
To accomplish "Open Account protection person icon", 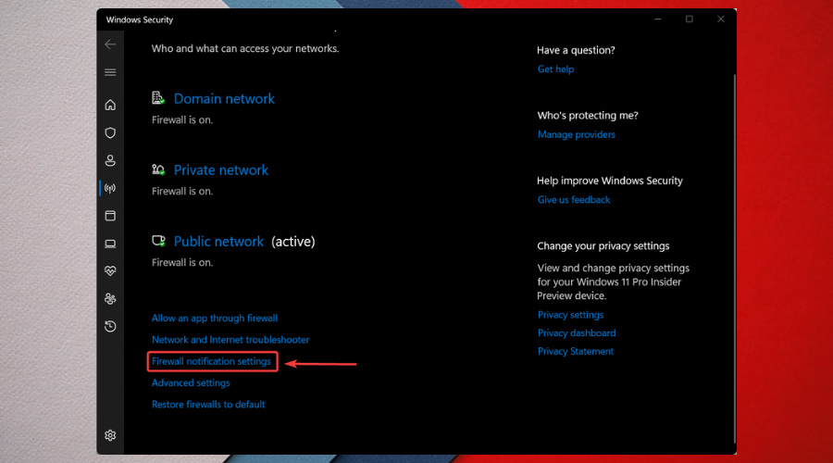I will 110,160.
